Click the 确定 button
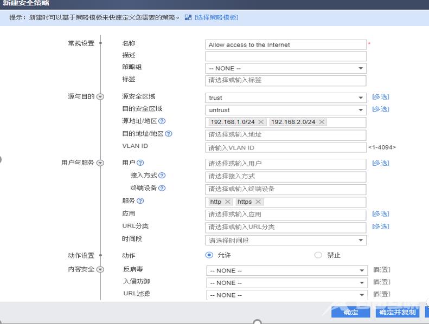This screenshot has height=324, width=429. tap(351, 313)
